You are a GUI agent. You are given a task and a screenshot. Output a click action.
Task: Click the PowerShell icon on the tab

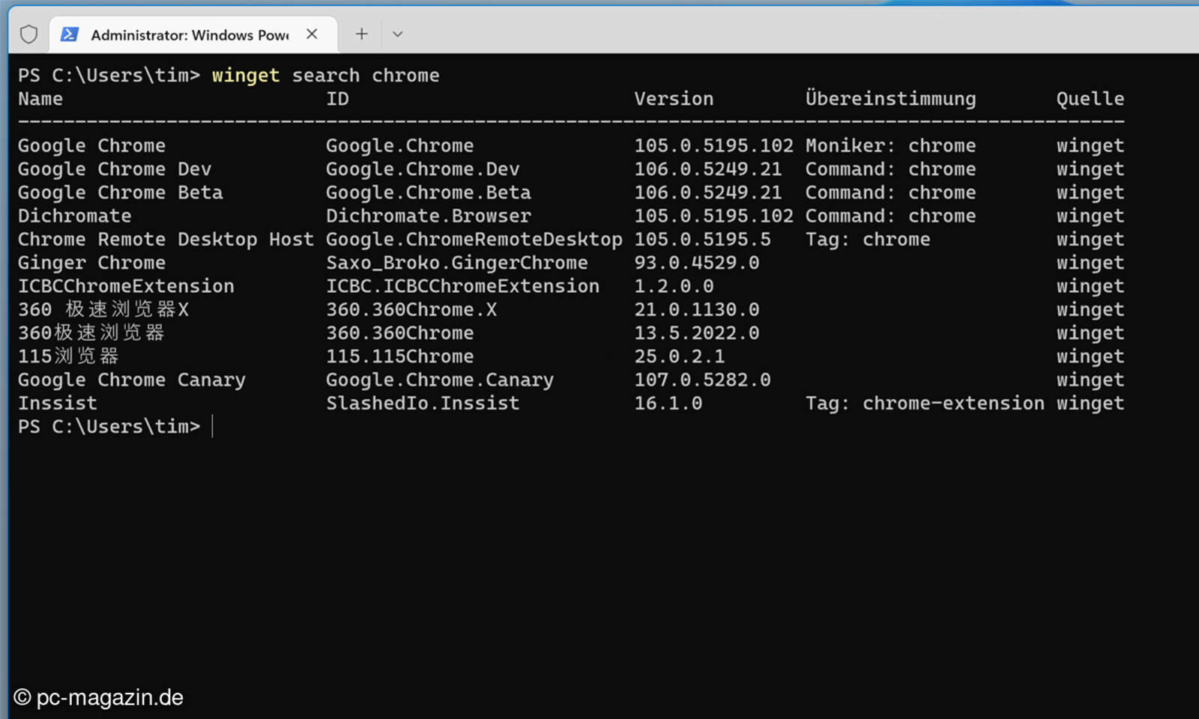click(x=70, y=34)
